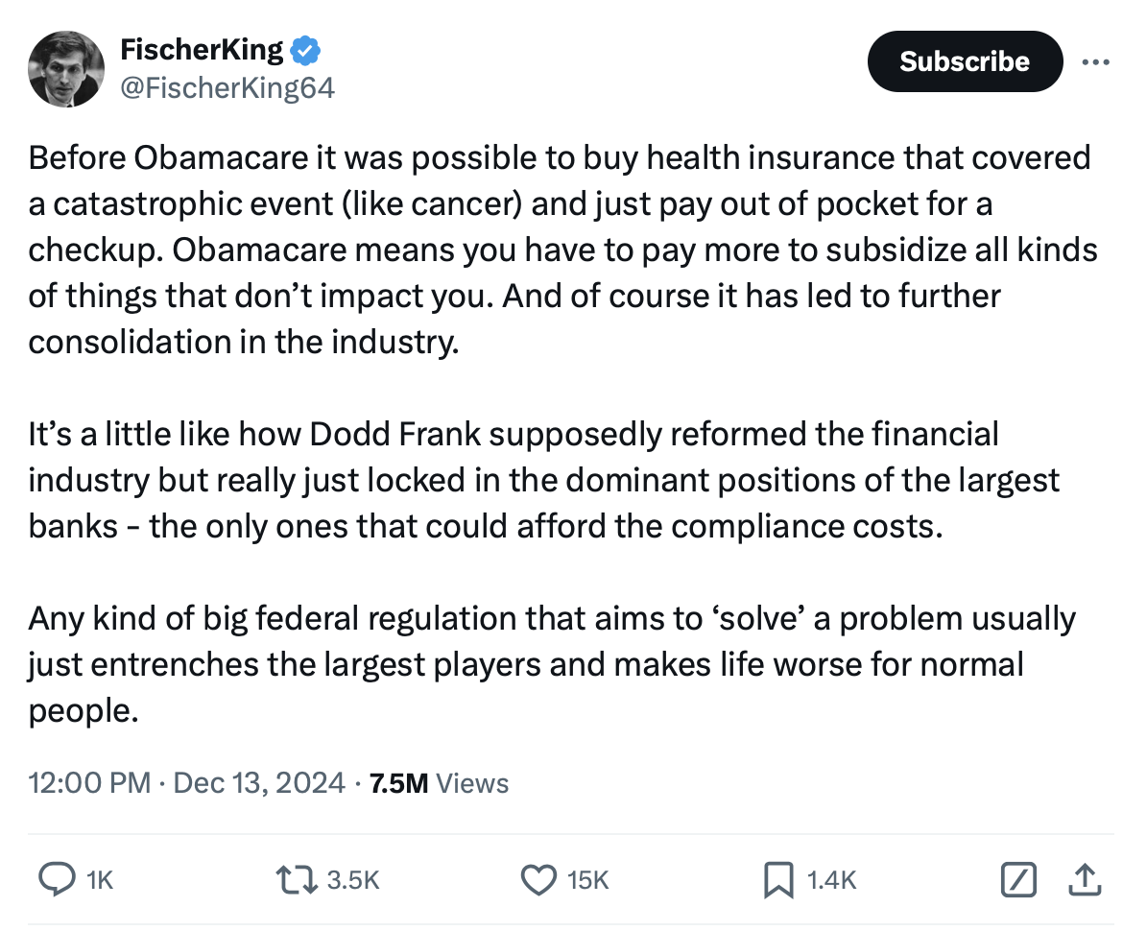The width and height of the screenshot is (1123, 931).
Task: Open the share arrow icon
Action: click(1083, 878)
